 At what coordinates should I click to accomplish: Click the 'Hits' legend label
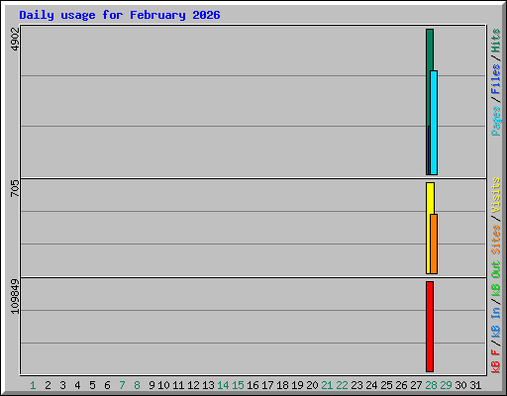pos(496,41)
